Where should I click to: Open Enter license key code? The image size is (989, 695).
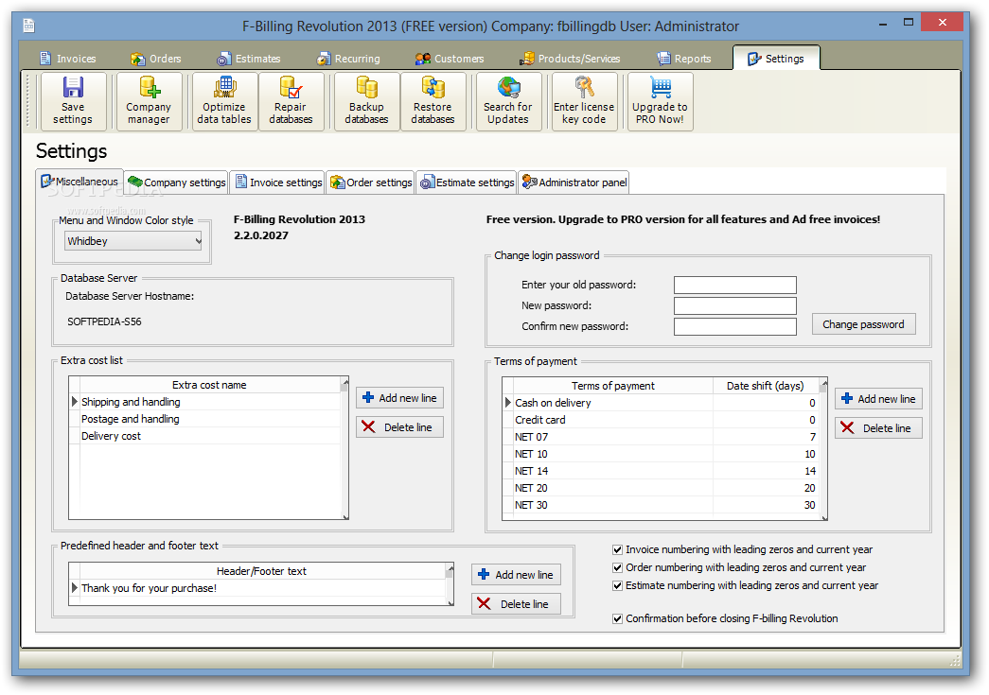(x=584, y=101)
